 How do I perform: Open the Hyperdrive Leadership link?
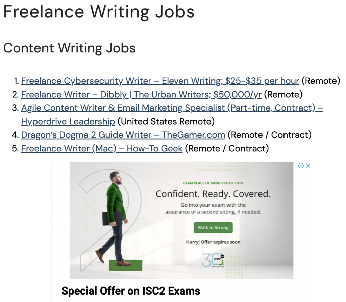click(x=68, y=121)
